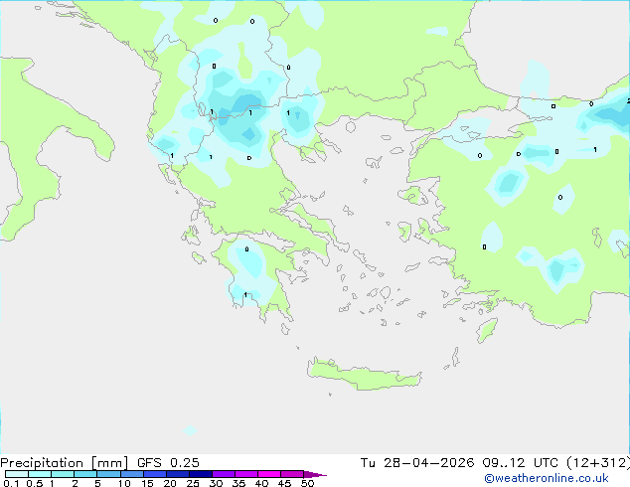Viewport: 630px width, 487px height.
Task: Select the blue 15 mm legend swatch
Action: (x=155, y=474)
